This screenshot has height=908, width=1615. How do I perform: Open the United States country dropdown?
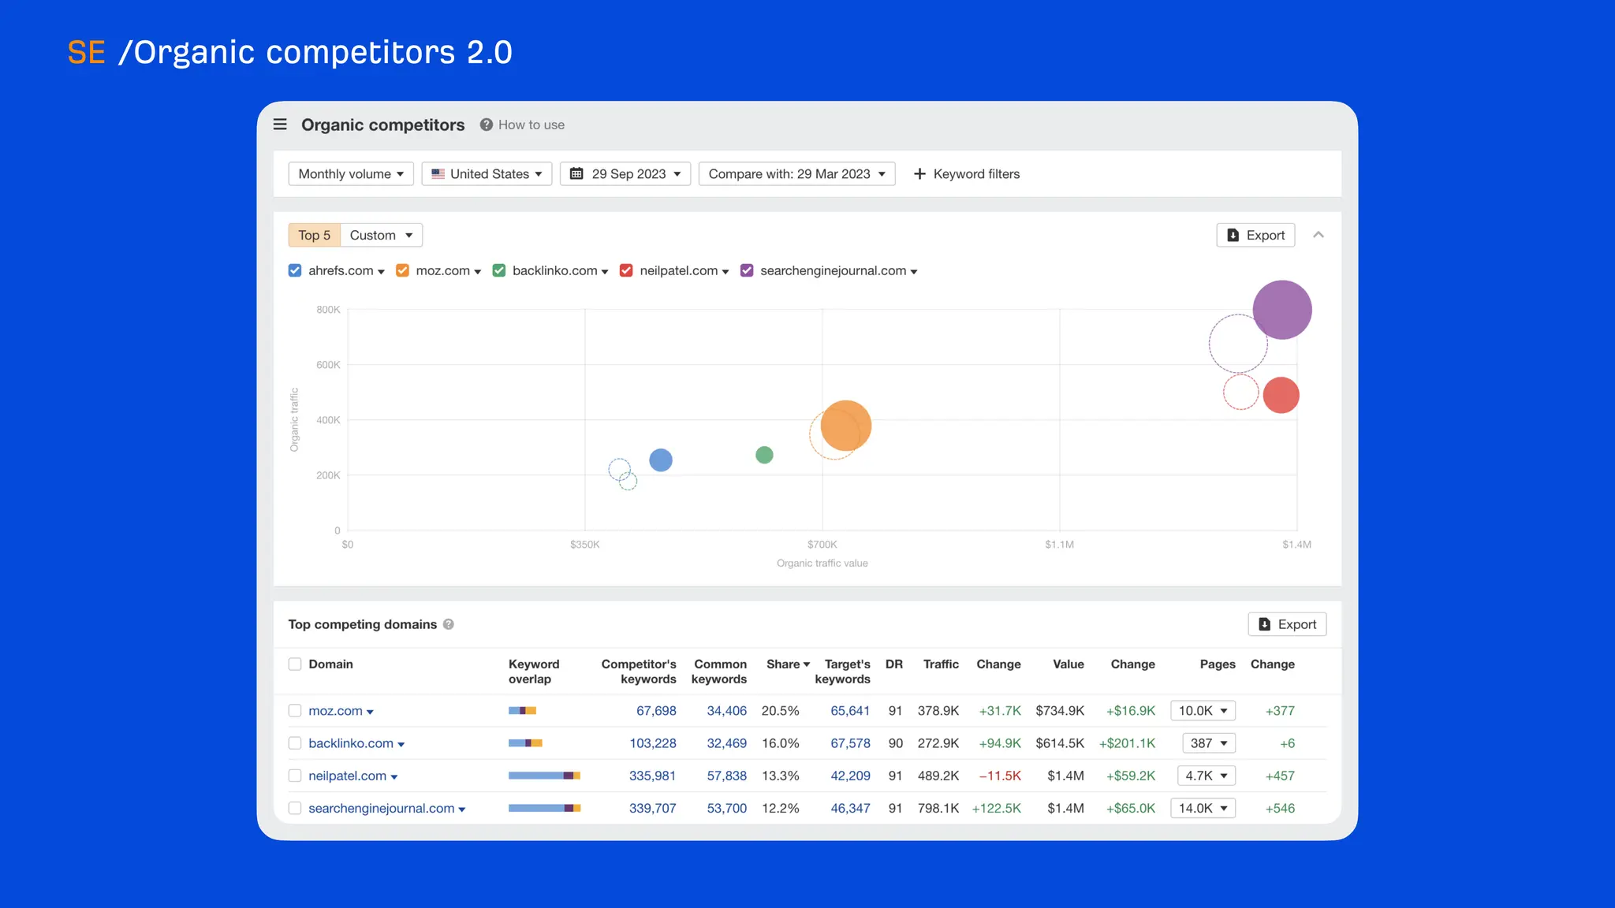(x=487, y=173)
